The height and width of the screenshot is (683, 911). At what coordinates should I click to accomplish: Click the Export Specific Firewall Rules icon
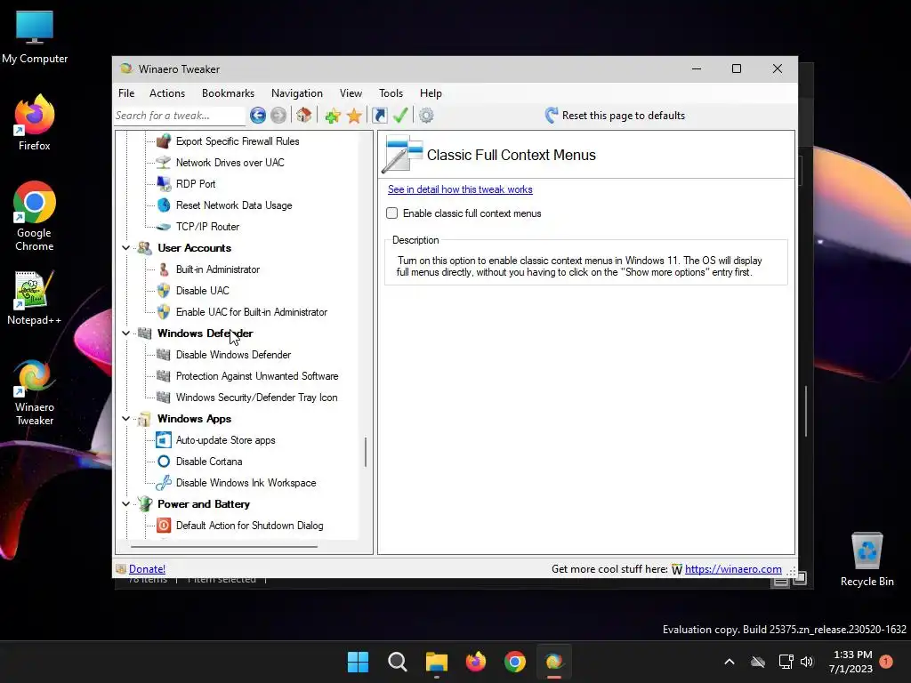coord(164,141)
